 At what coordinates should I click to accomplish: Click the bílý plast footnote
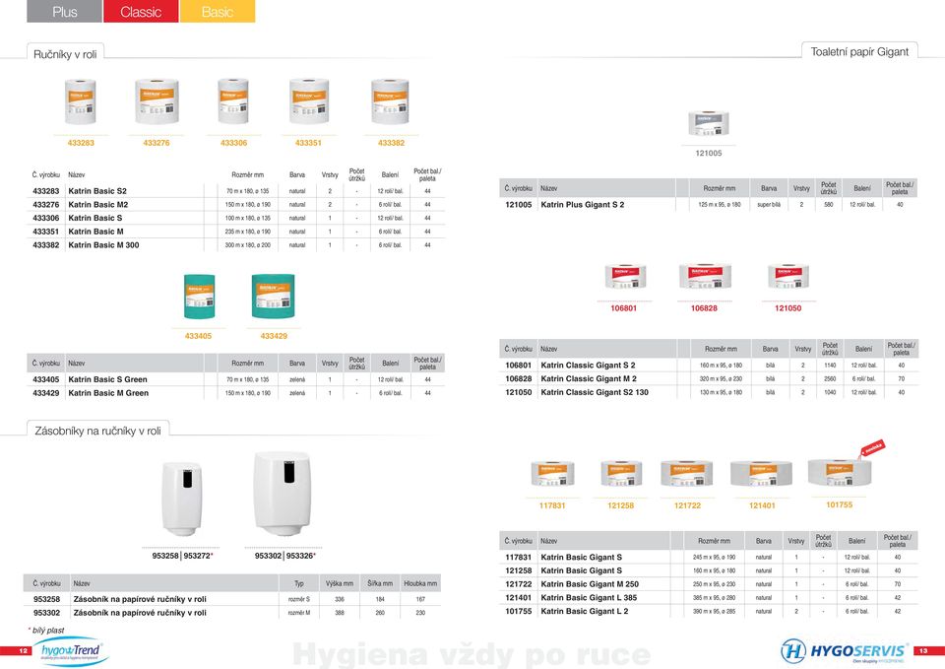46,630
